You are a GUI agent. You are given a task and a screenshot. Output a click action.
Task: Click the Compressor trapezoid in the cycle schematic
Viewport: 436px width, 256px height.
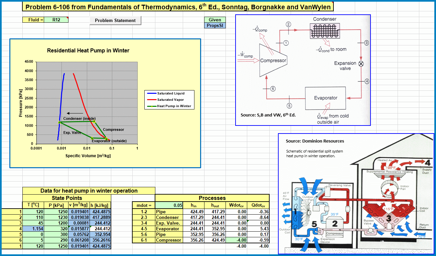click(x=273, y=60)
